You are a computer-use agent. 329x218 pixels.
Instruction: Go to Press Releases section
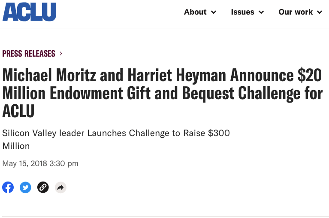29,54
